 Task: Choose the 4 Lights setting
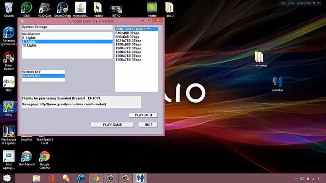[x=67, y=42]
